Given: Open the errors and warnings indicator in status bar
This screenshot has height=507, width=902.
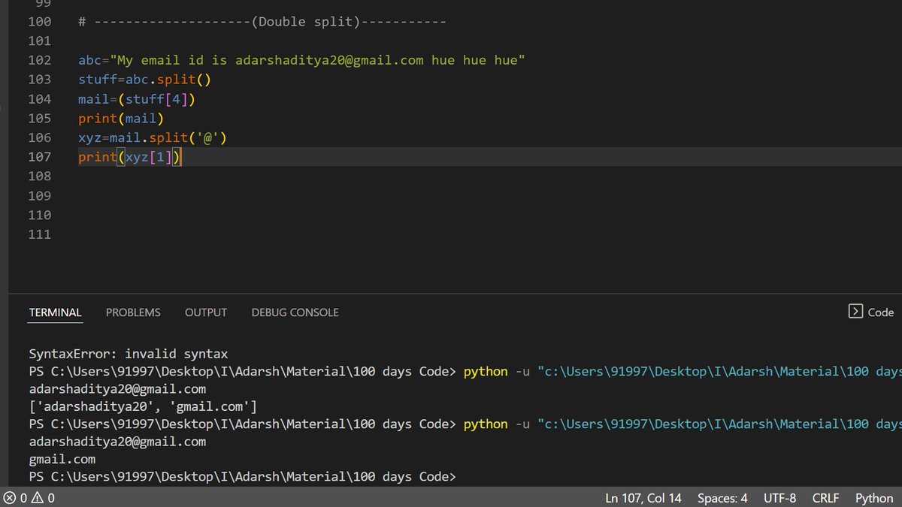Looking at the screenshot, I should pos(29,498).
